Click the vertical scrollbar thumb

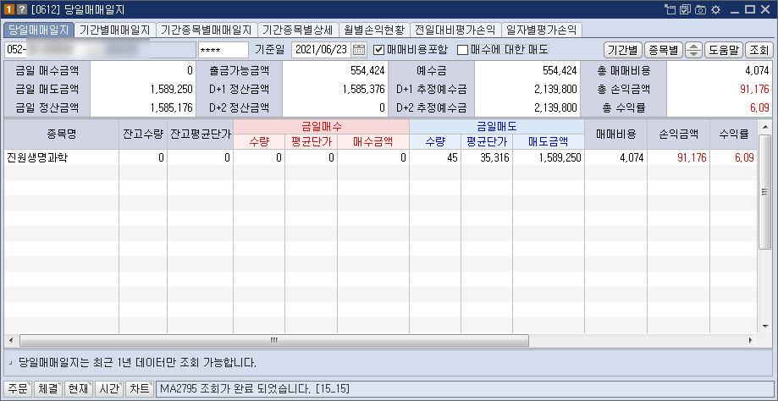(x=764, y=191)
